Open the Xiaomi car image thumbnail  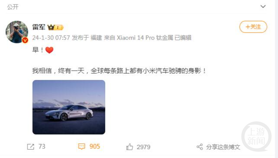(x=69, y=107)
